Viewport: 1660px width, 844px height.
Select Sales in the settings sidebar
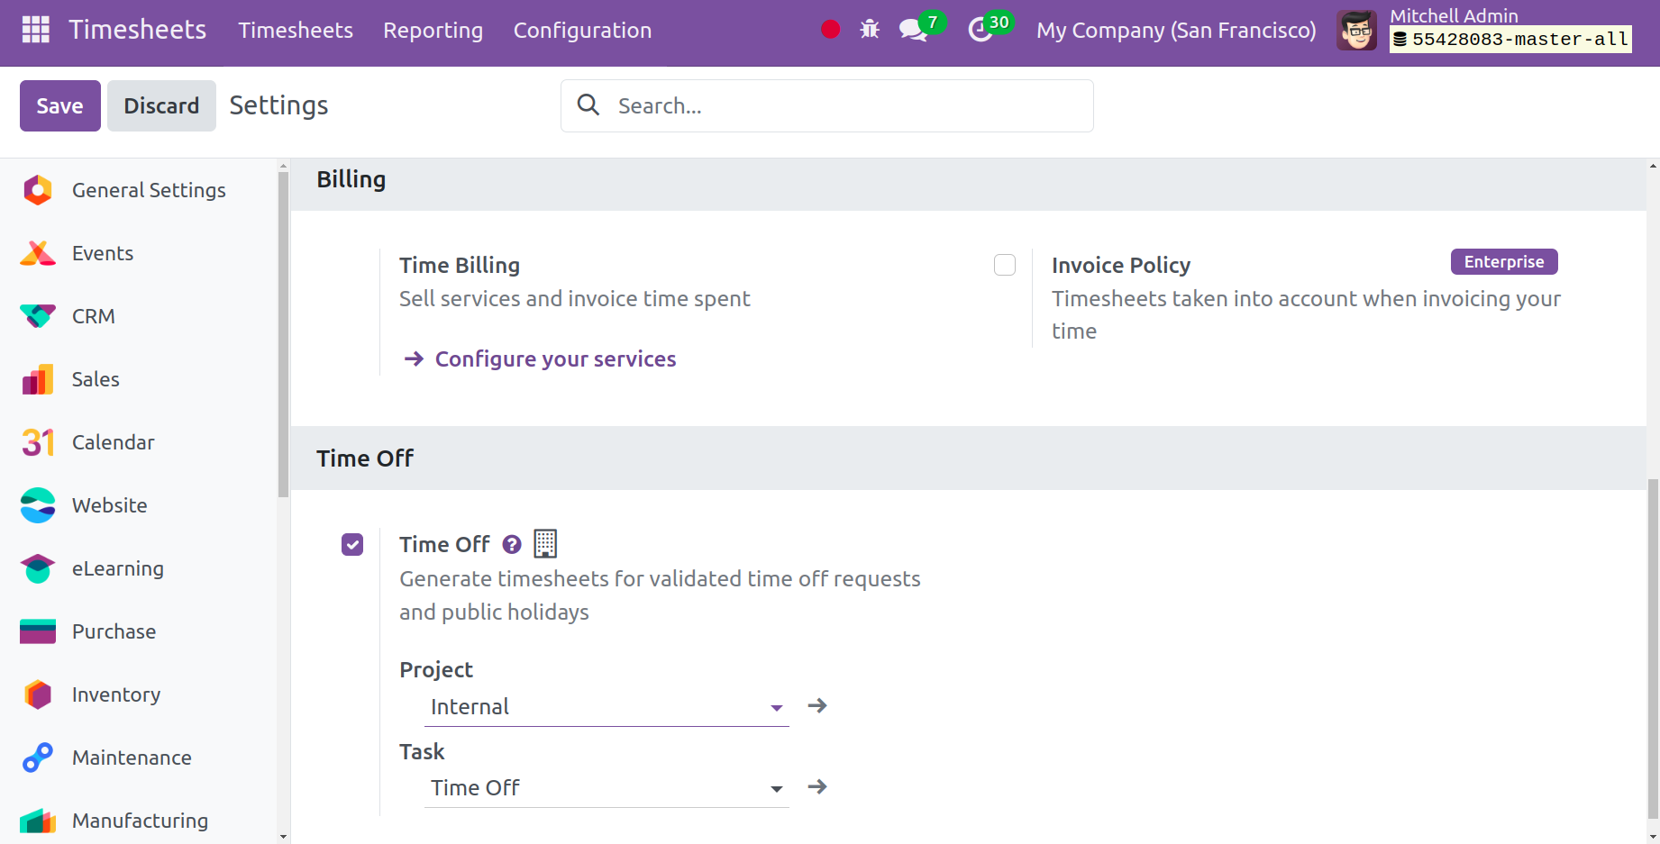pyautogui.click(x=140, y=379)
